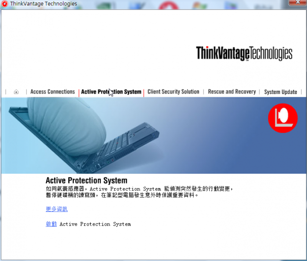Click the 啟動 link to launch Active Protection System

coord(51,224)
